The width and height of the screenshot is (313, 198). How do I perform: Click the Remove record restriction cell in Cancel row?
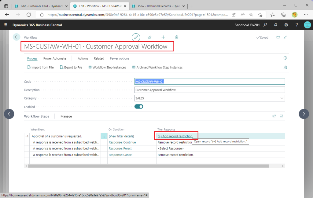pos(175,155)
